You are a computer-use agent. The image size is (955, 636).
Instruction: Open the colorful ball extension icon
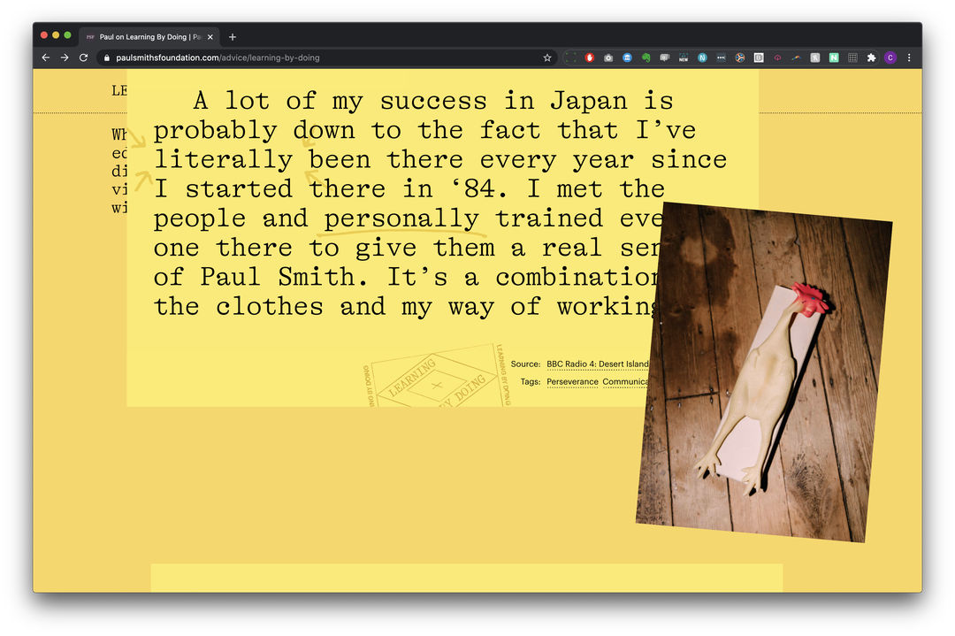[x=740, y=57]
